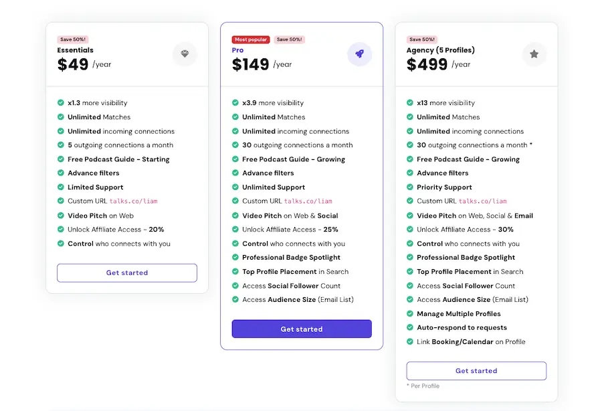Click the diamond icon on Essentials plan

click(185, 54)
